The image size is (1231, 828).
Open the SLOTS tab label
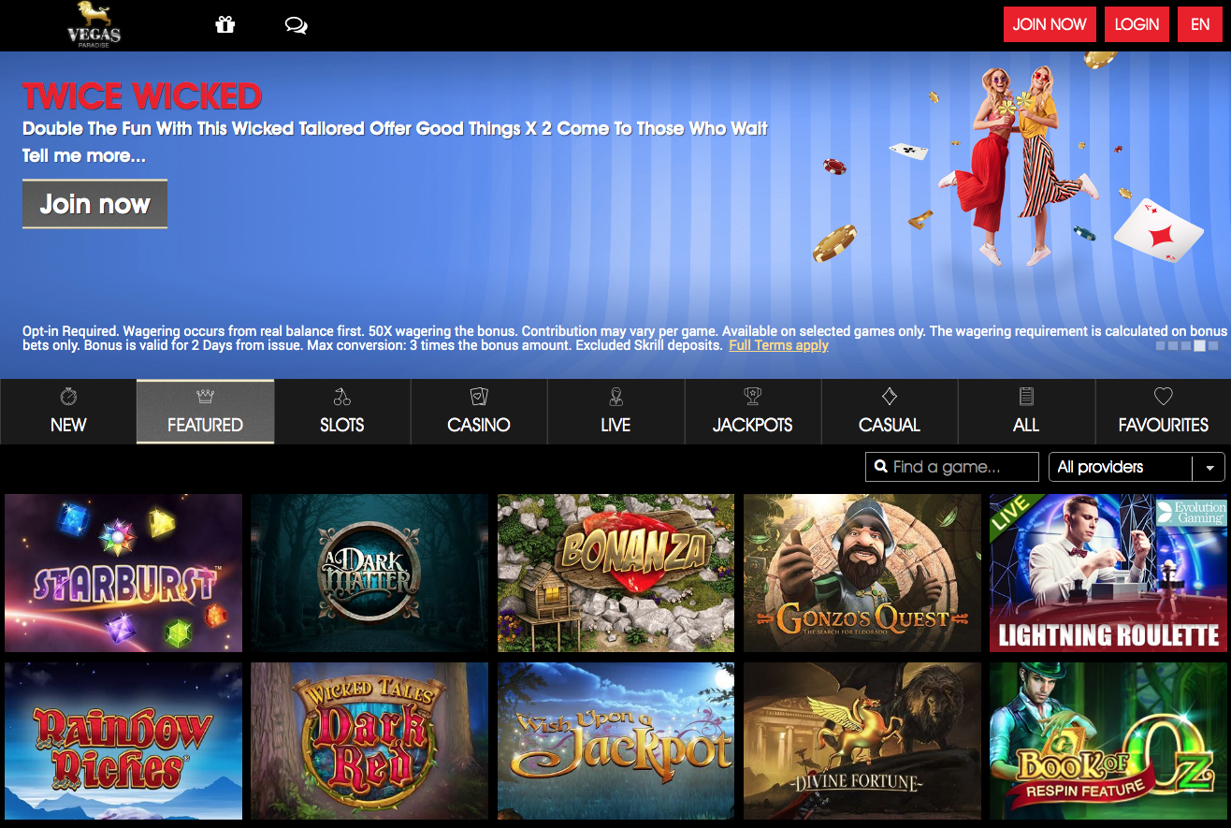point(341,425)
